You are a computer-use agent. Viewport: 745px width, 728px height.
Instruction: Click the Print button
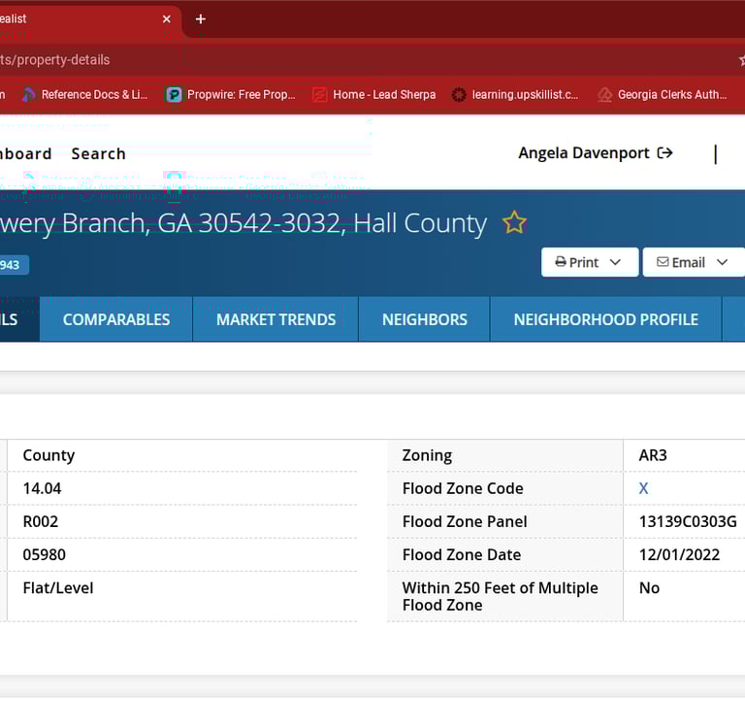click(x=590, y=262)
